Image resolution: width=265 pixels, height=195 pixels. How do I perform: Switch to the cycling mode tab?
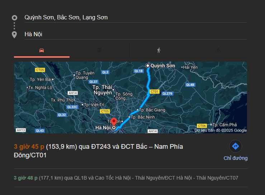tap(218, 51)
